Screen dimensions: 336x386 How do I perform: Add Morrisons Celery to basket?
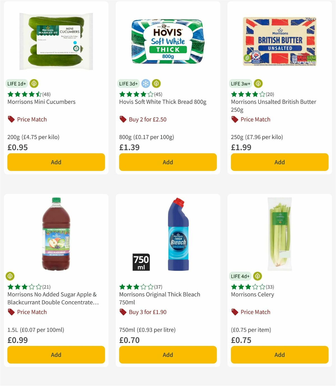[x=279, y=355]
